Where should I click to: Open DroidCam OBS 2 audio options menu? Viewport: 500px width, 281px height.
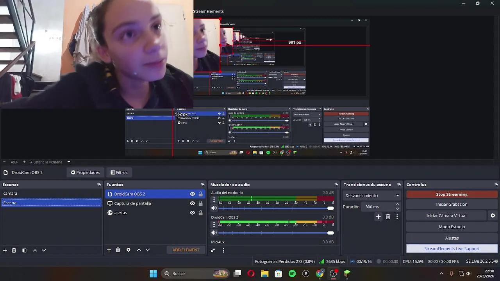[214, 224]
